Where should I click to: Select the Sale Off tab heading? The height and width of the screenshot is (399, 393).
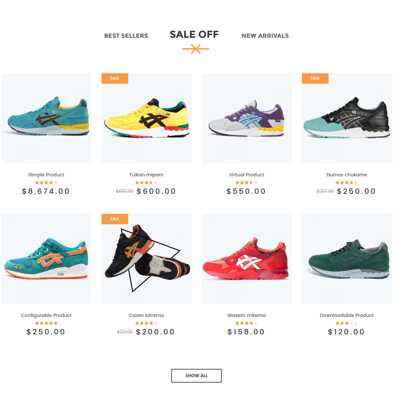[x=194, y=34]
